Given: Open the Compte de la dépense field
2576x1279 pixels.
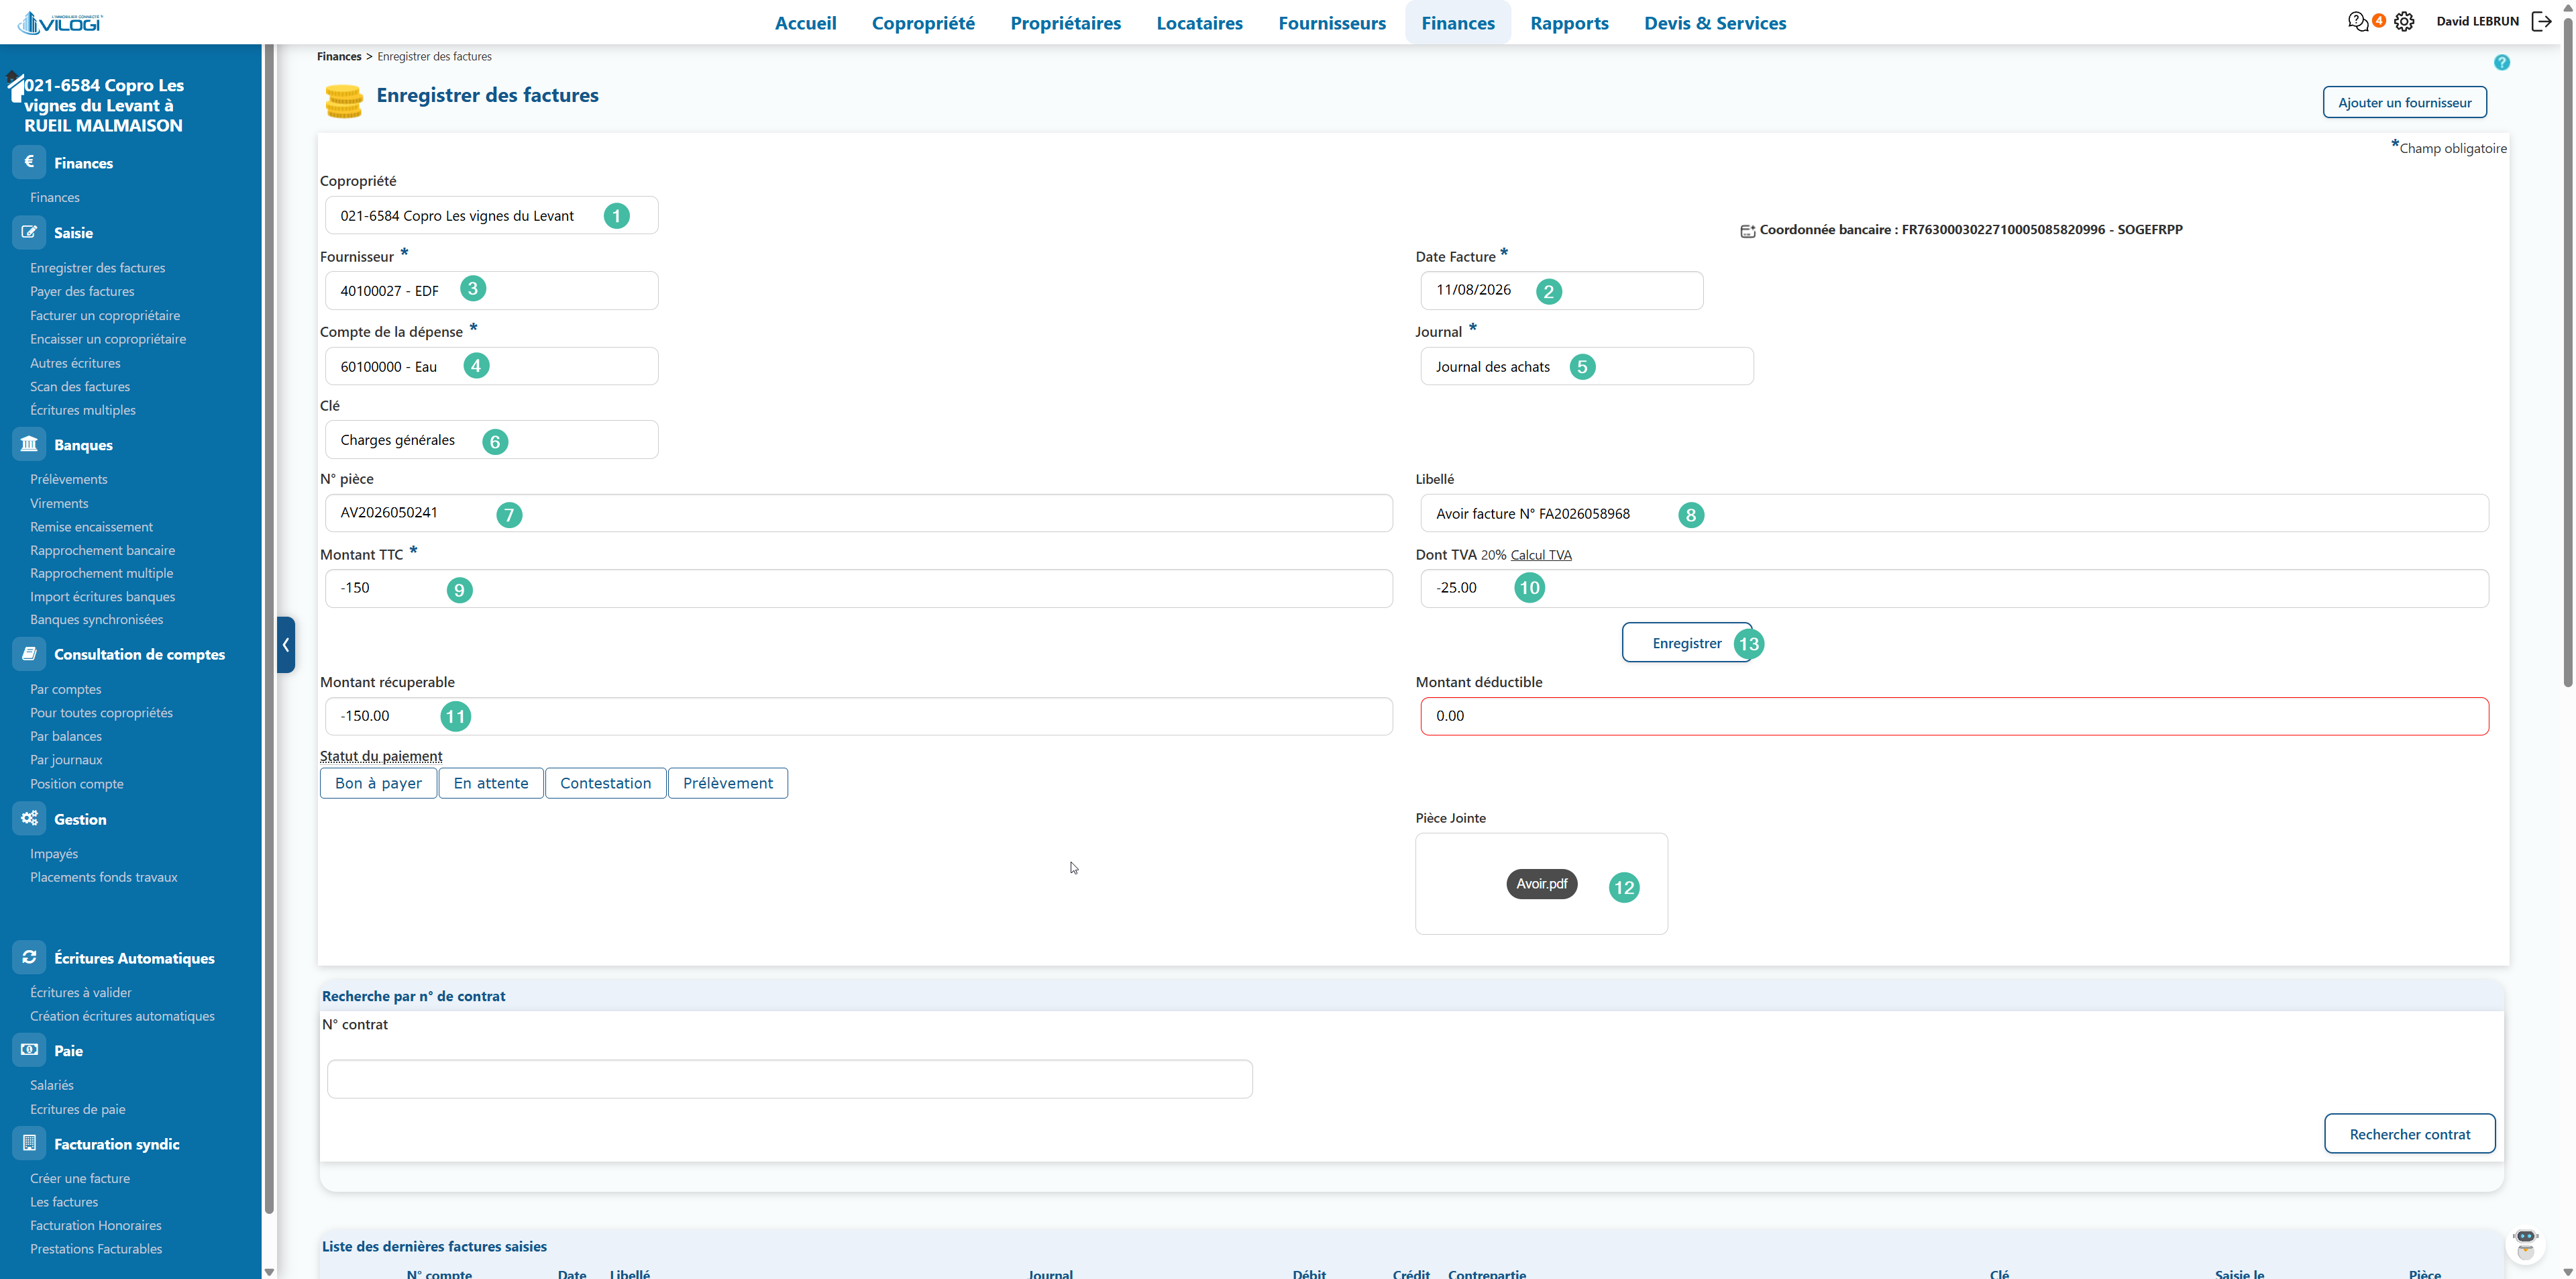Looking at the screenshot, I should point(491,366).
